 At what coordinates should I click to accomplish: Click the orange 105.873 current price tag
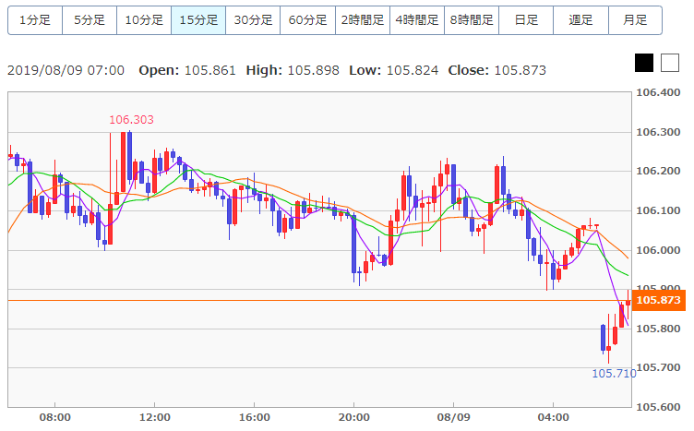[658, 301]
